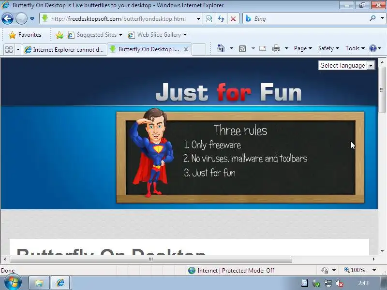Open the recent pages dropdown arrow
Viewport: 387px width, 290px height.
click(32, 19)
